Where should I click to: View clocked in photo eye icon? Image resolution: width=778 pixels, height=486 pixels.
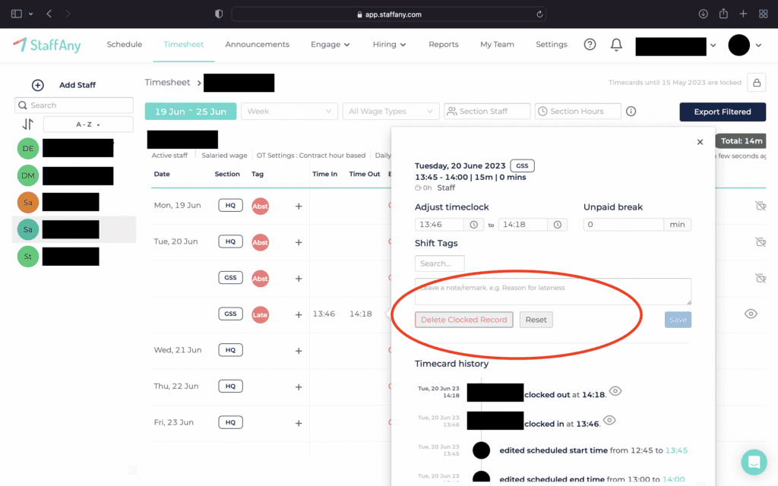tap(609, 421)
